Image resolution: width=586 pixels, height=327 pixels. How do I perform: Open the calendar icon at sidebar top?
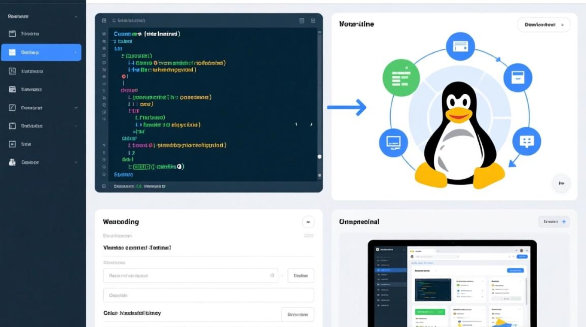tap(13, 33)
